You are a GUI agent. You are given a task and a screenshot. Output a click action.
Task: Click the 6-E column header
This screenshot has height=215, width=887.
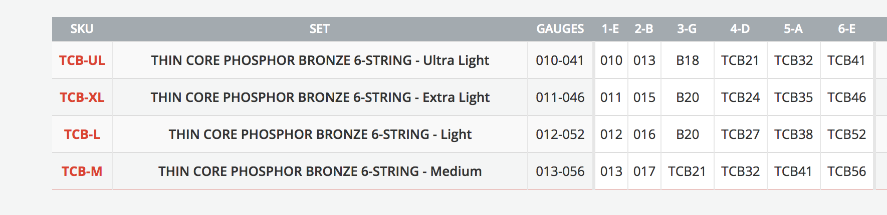(846, 29)
